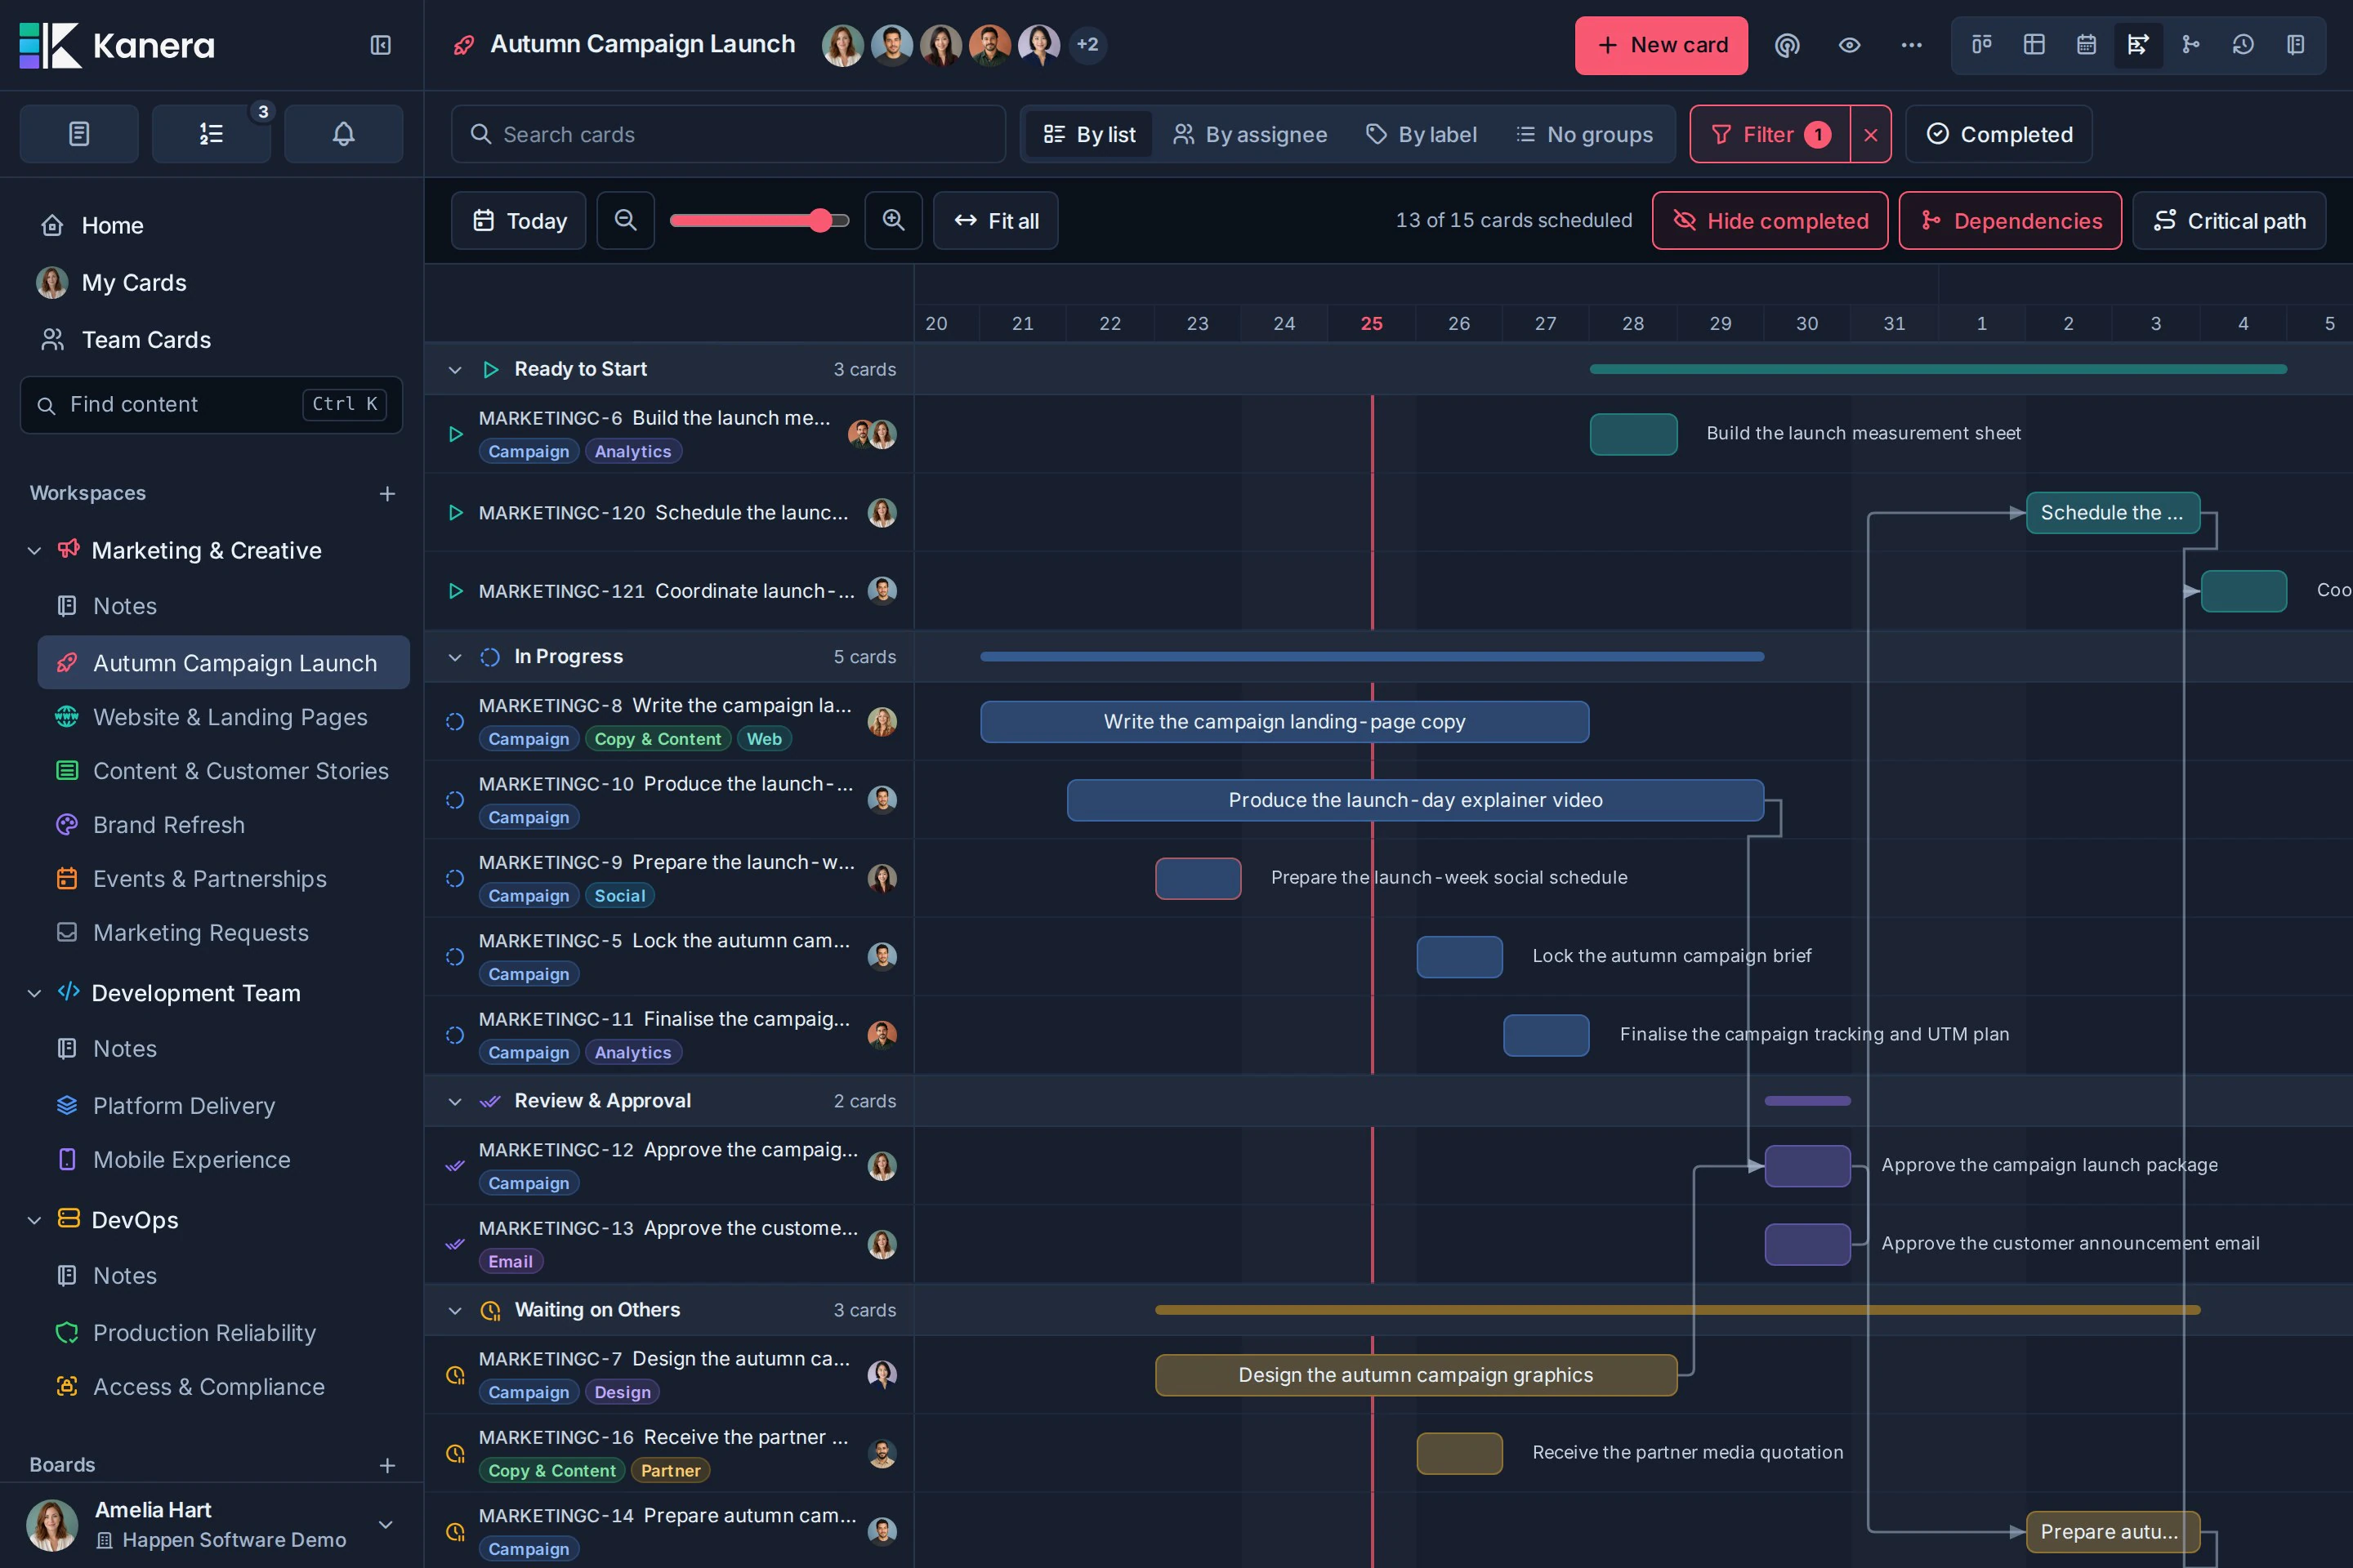The height and width of the screenshot is (1568, 2353).
Task: Open the branch dependency view icon
Action: pos(2191,45)
